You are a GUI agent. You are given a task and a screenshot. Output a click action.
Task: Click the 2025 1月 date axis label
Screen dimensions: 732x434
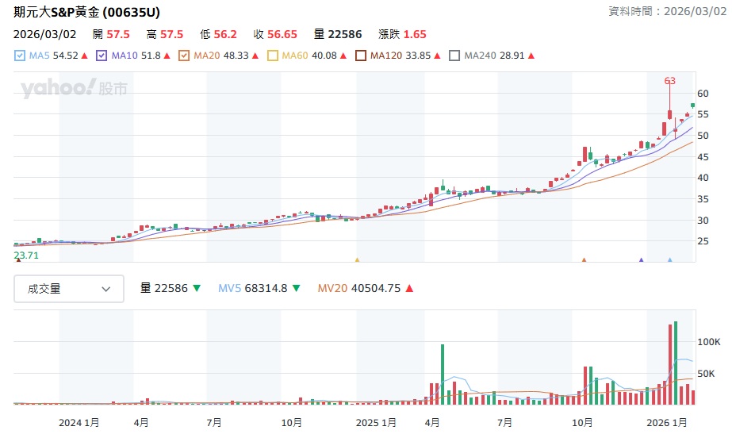click(x=376, y=423)
